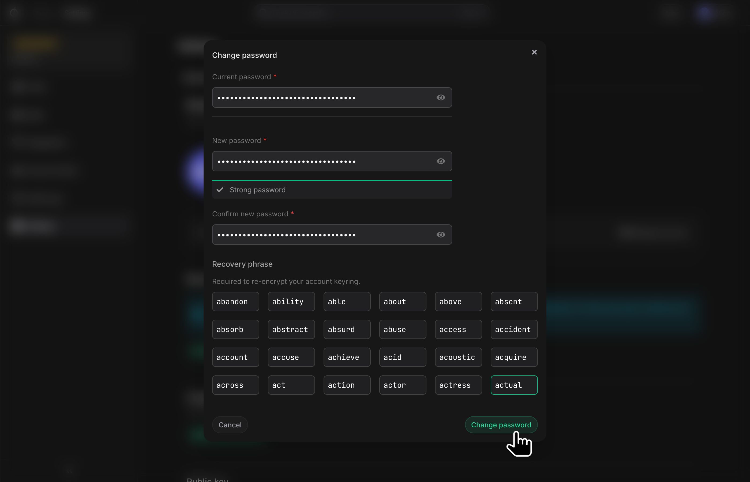The width and height of the screenshot is (750, 482).
Task: Click the 'above' recovery word
Action: coord(458,302)
